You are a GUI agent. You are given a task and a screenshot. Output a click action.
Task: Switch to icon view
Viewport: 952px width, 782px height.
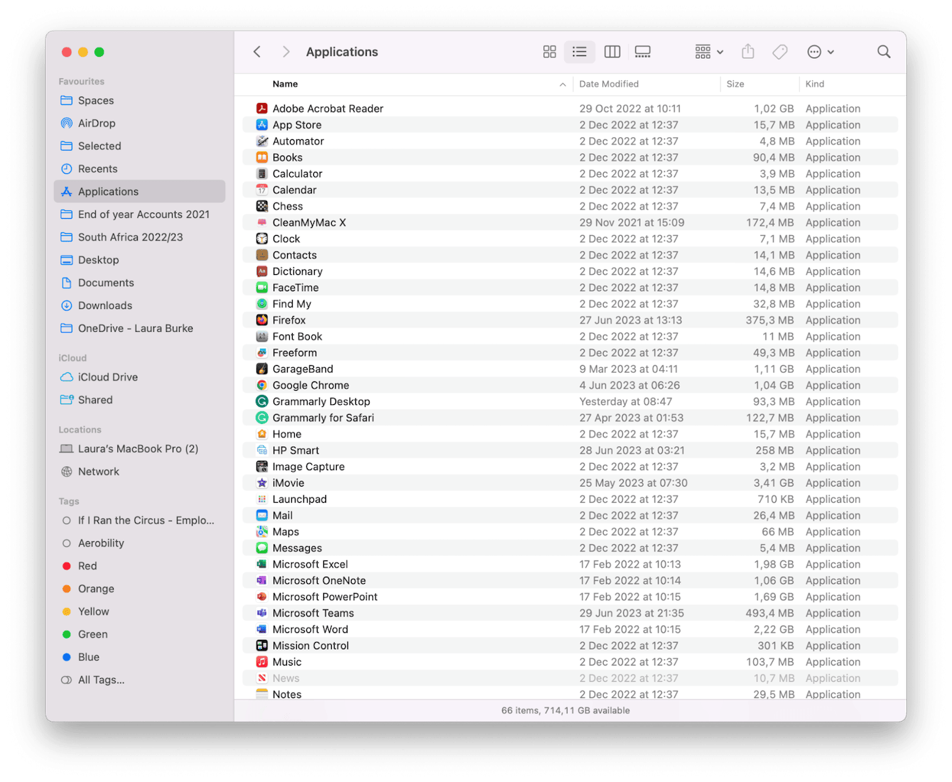point(549,51)
